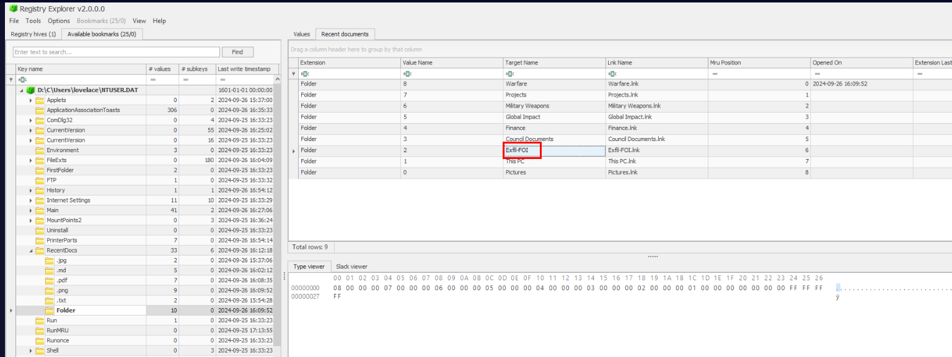Click the Internet Settings folder icon
This screenshot has width=952, height=357.
point(40,200)
